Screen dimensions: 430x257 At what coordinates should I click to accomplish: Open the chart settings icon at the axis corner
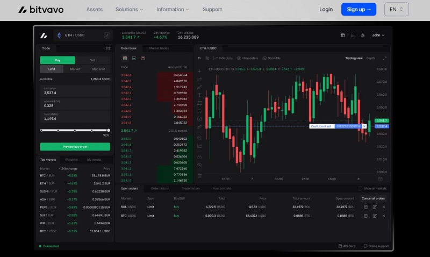380,179
